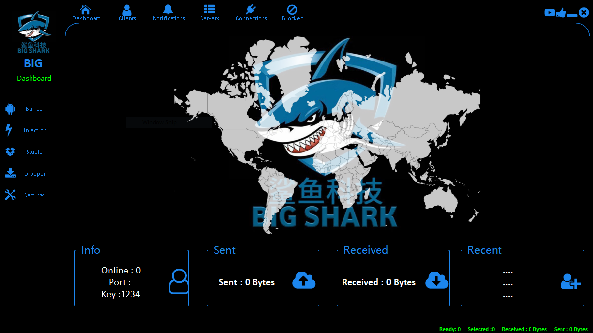Switch to the Clients tab
593x333 pixels.
(127, 10)
